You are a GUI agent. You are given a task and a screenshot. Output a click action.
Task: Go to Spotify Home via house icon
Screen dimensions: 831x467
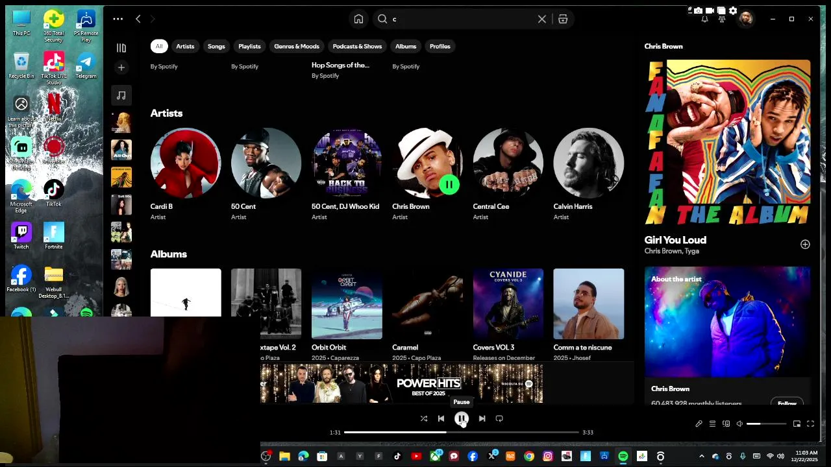(358, 19)
